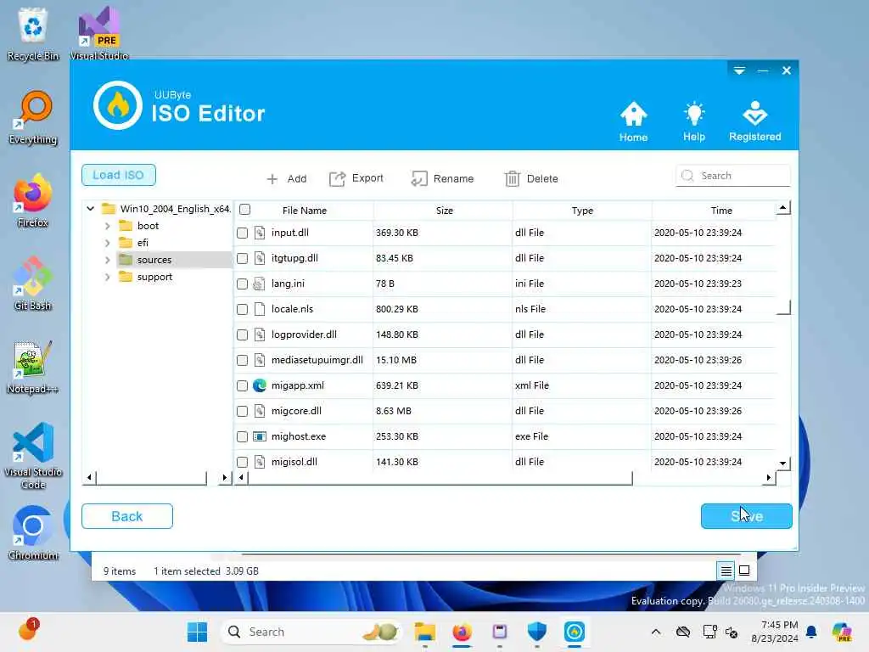Image resolution: width=869 pixels, height=652 pixels.
Task: Toggle the select-all header checkbox
Action: tap(245, 210)
